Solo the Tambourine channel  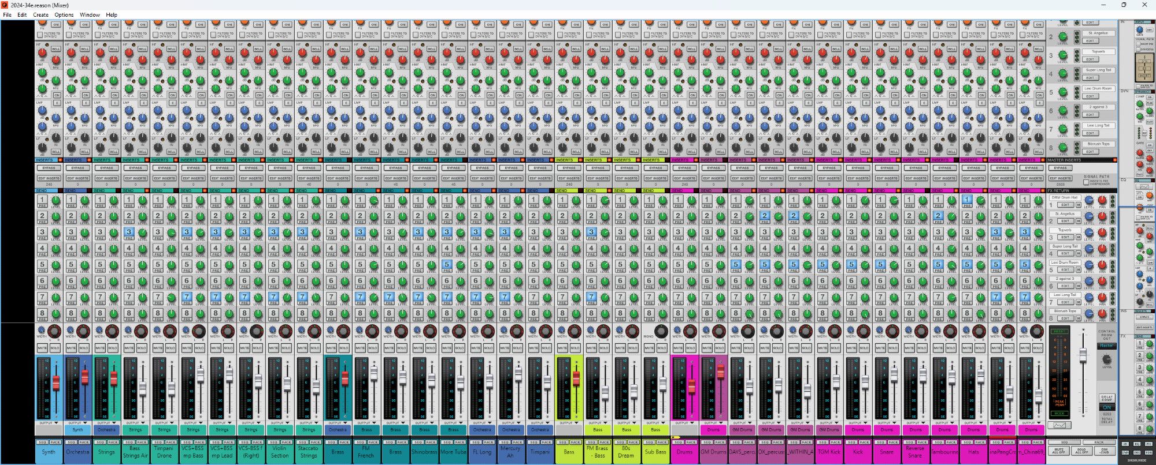point(951,348)
